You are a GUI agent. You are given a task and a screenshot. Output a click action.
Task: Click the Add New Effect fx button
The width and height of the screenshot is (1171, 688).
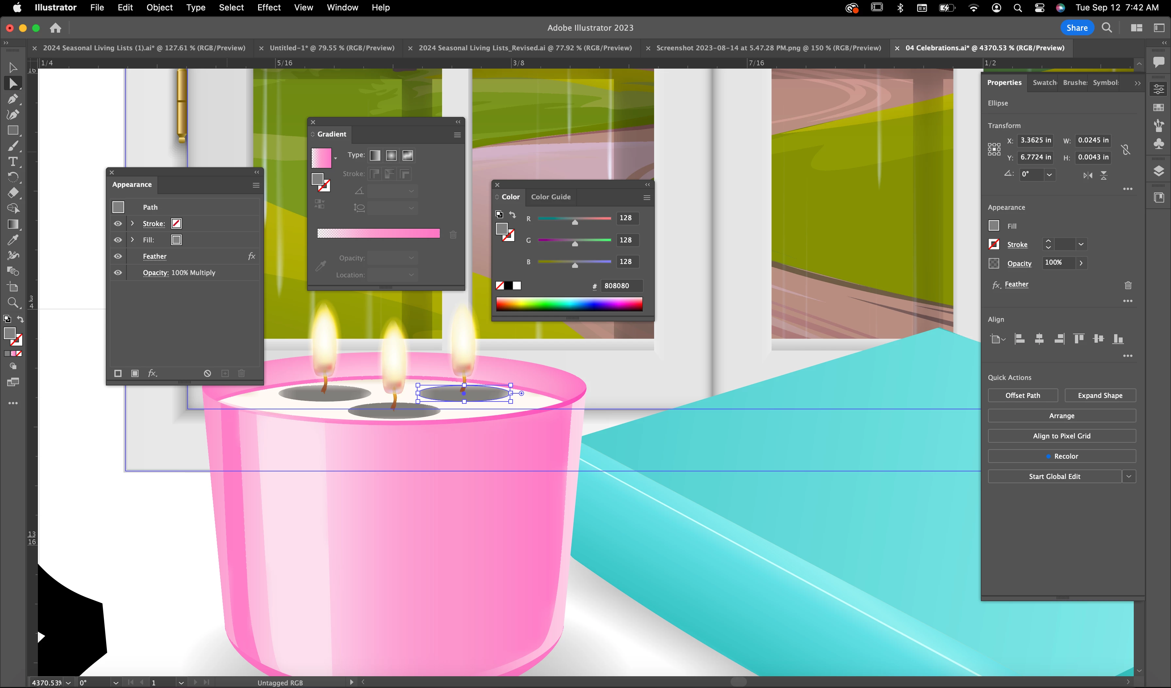tap(152, 373)
